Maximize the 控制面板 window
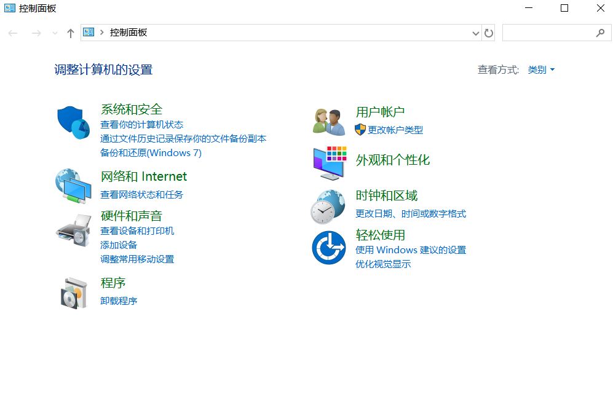Viewport: 613px width, 402px height. (564, 8)
